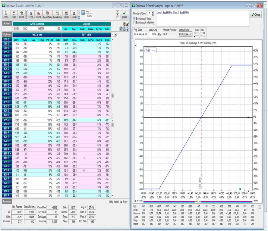The image size is (268, 231).
Task: Close the Graphic Analysis panel with Close button
Action: 255,14
